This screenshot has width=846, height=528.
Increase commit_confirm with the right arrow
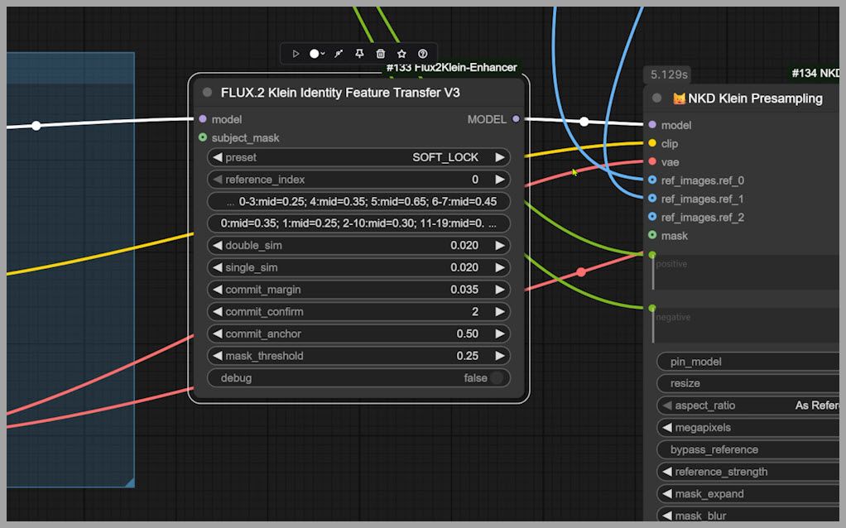(x=500, y=312)
